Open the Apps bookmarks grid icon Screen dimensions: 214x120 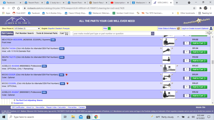click(x=3, y=13)
